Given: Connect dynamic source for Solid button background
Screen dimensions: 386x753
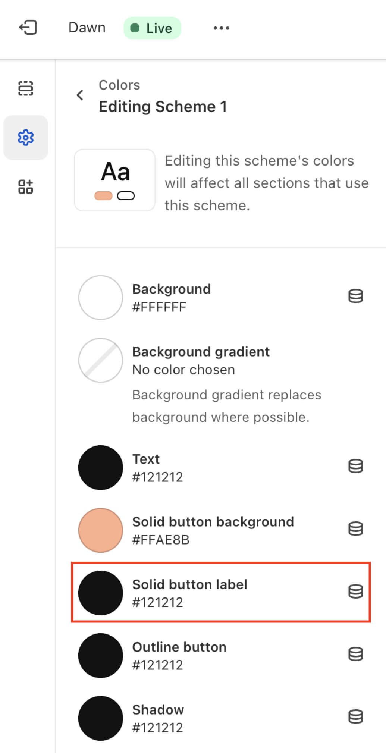Looking at the screenshot, I should (x=355, y=529).
